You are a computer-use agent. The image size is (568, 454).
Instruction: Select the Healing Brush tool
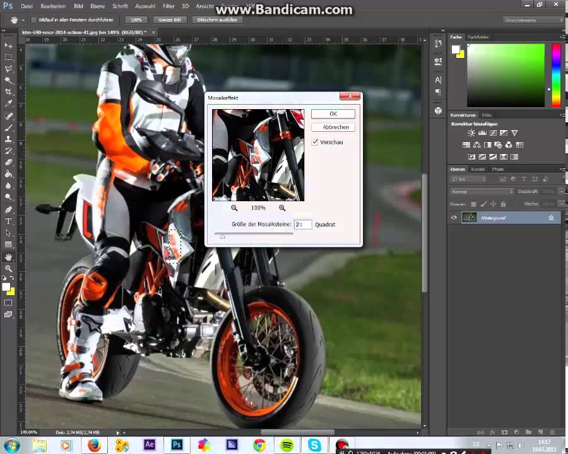[x=8, y=116]
